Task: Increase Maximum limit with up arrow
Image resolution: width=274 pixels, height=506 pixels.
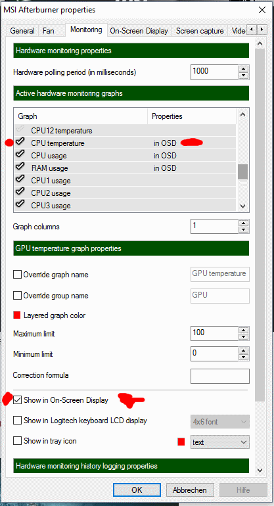Action: (244, 331)
